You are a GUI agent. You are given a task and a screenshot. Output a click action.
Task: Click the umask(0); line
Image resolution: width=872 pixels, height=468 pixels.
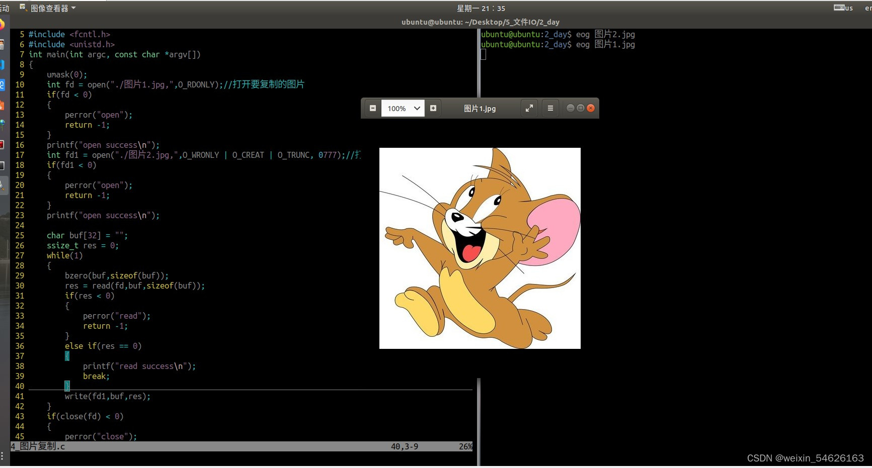point(67,74)
